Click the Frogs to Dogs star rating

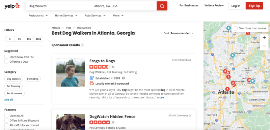[x=100, y=67]
